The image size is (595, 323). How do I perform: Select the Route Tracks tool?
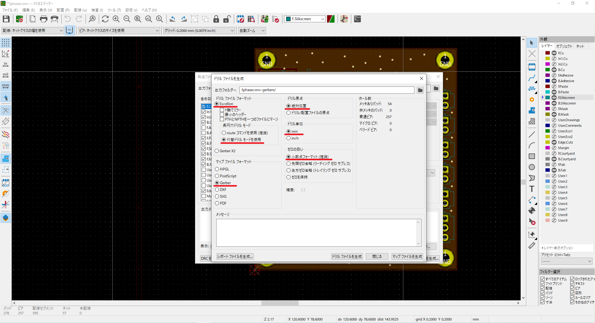pyautogui.click(x=532, y=78)
